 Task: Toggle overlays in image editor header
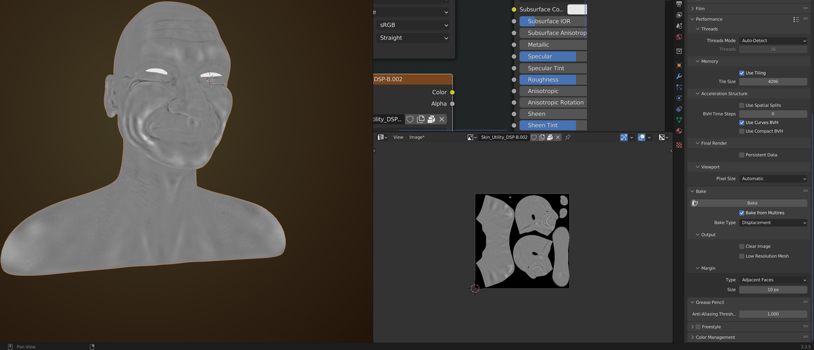(x=642, y=137)
